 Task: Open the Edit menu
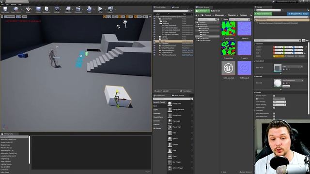7,4
